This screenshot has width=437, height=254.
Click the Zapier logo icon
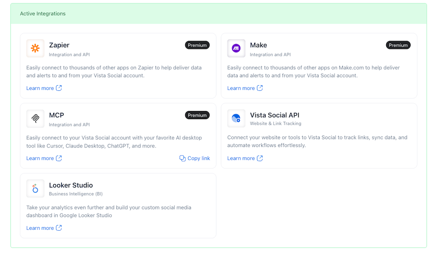35,49
